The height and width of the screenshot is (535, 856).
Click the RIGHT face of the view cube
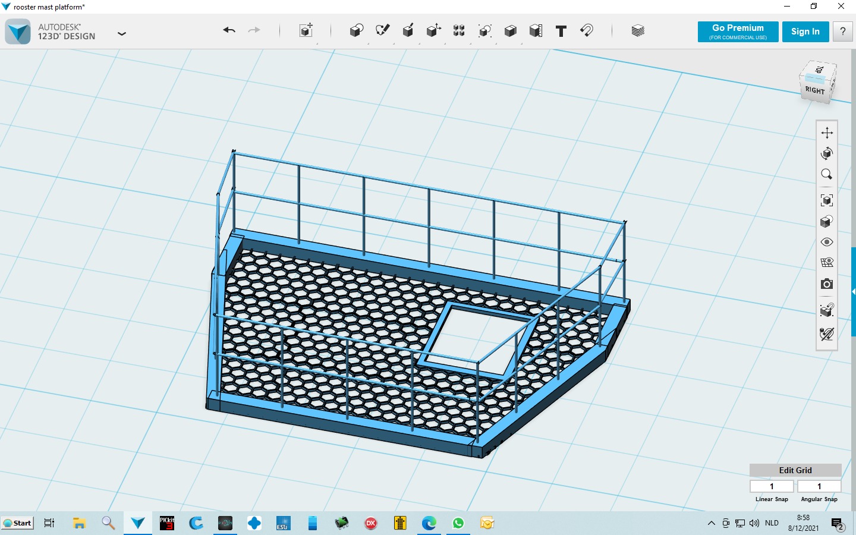(x=815, y=90)
